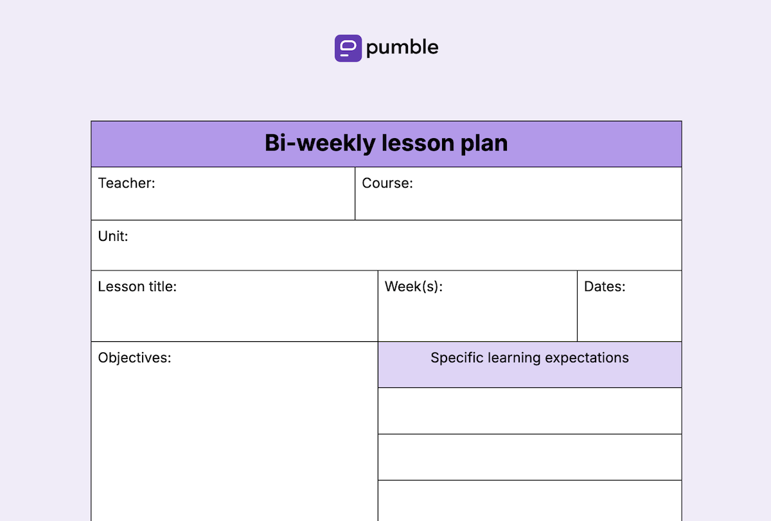The image size is (771, 521).
Task: Click the Lesson title: label text
Action: point(137,287)
